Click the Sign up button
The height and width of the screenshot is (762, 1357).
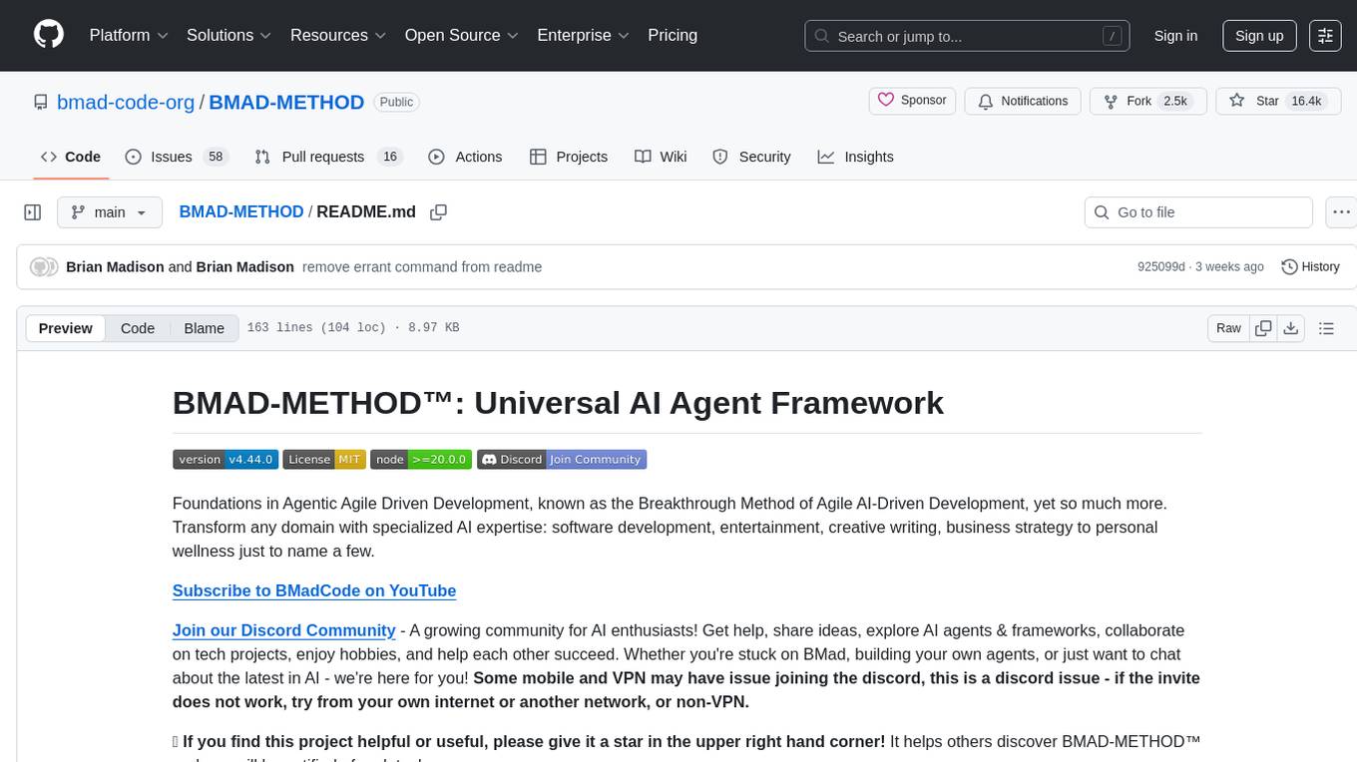[x=1259, y=36]
